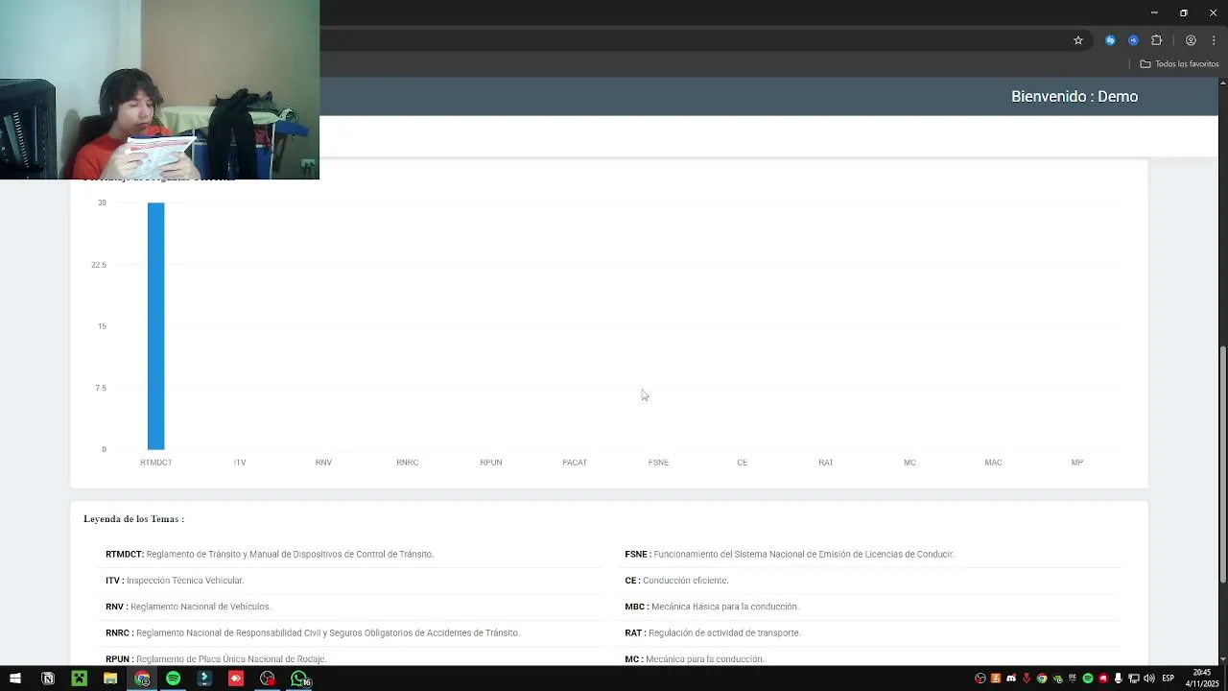Click the MAC axis label

tap(993, 463)
